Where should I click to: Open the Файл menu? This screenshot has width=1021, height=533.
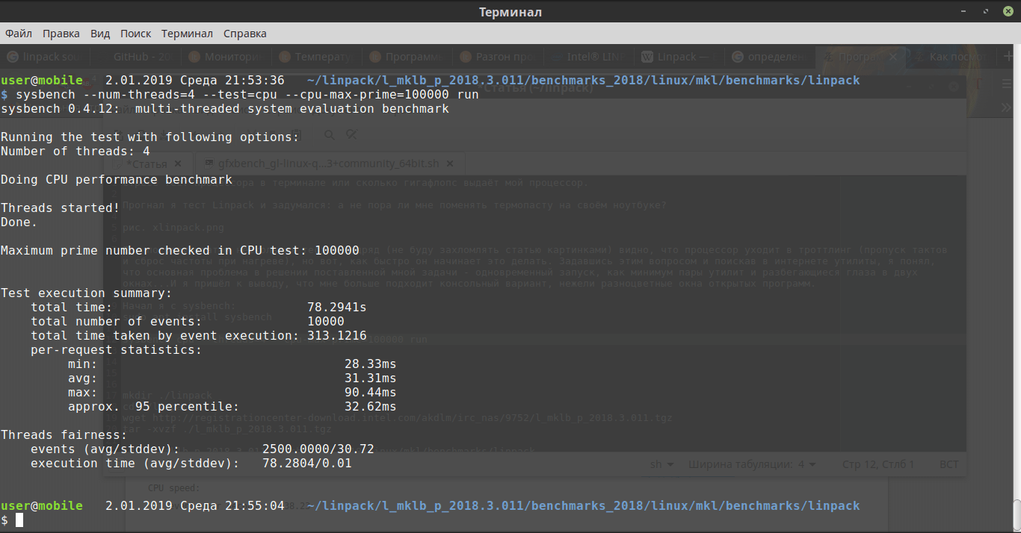(19, 34)
